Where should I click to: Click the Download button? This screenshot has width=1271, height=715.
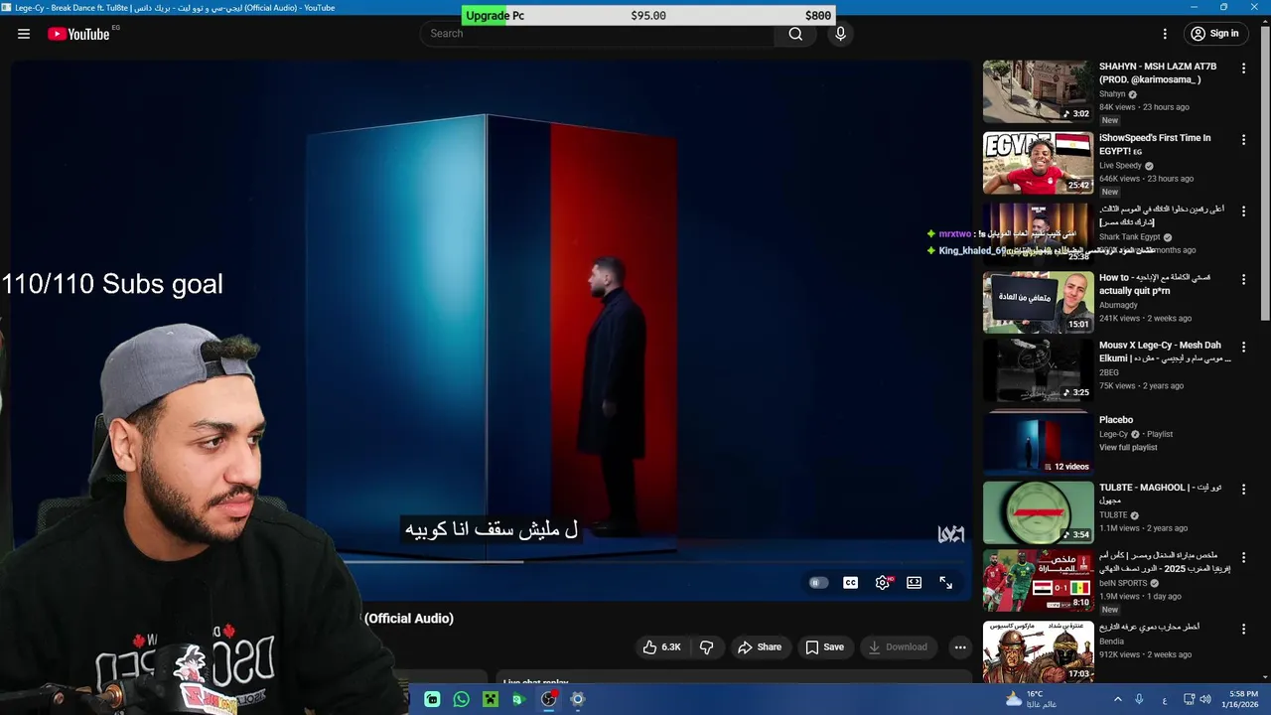point(898,647)
